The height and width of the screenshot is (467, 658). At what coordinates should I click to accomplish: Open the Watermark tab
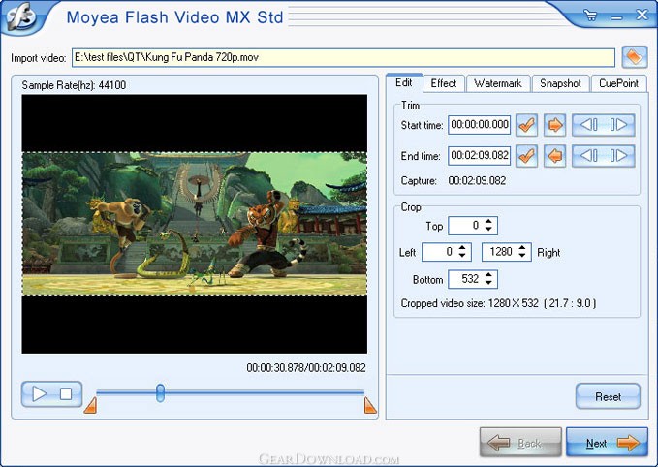[x=498, y=83]
